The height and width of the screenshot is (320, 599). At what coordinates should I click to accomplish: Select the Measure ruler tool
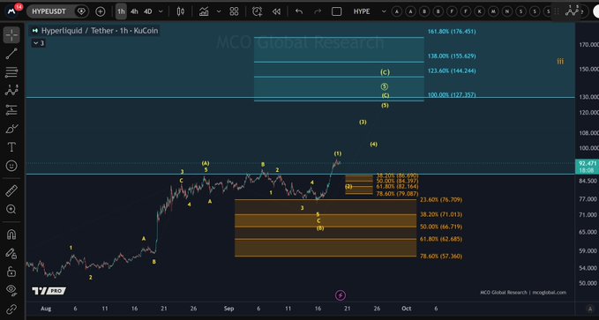(x=11, y=190)
